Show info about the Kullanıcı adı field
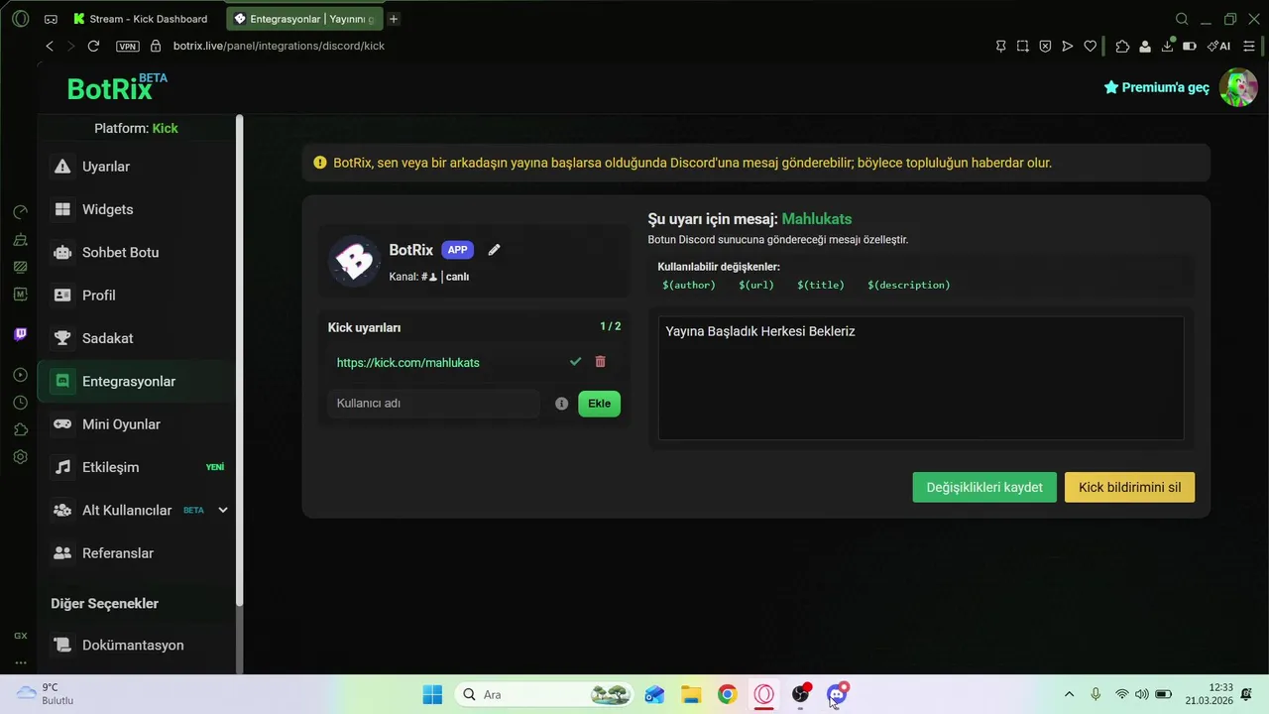 pyautogui.click(x=561, y=404)
